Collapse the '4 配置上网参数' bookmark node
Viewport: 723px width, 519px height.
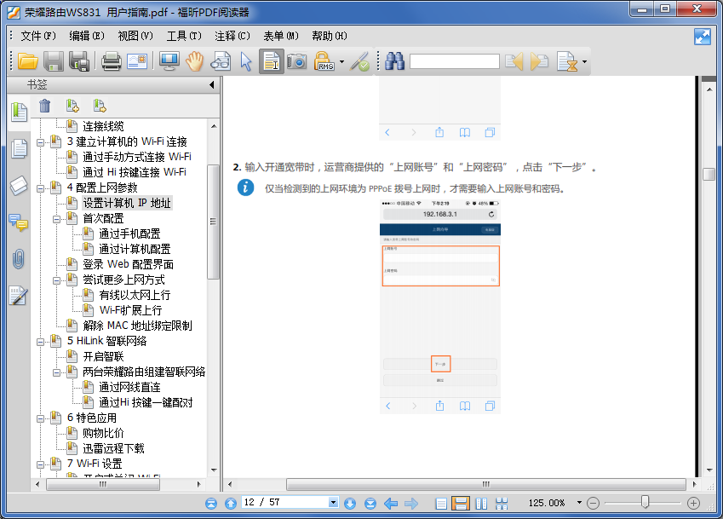point(41,187)
